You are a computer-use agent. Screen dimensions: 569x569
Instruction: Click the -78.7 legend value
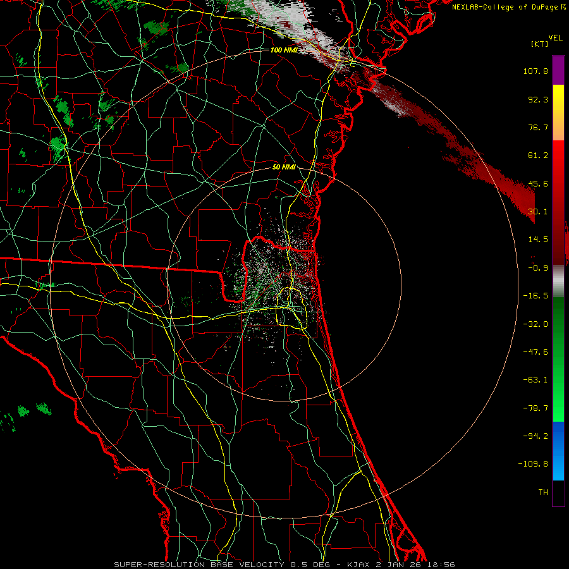[535, 408]
